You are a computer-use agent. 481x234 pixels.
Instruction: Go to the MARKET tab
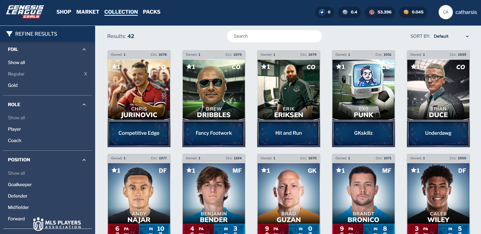pos(88,12)
